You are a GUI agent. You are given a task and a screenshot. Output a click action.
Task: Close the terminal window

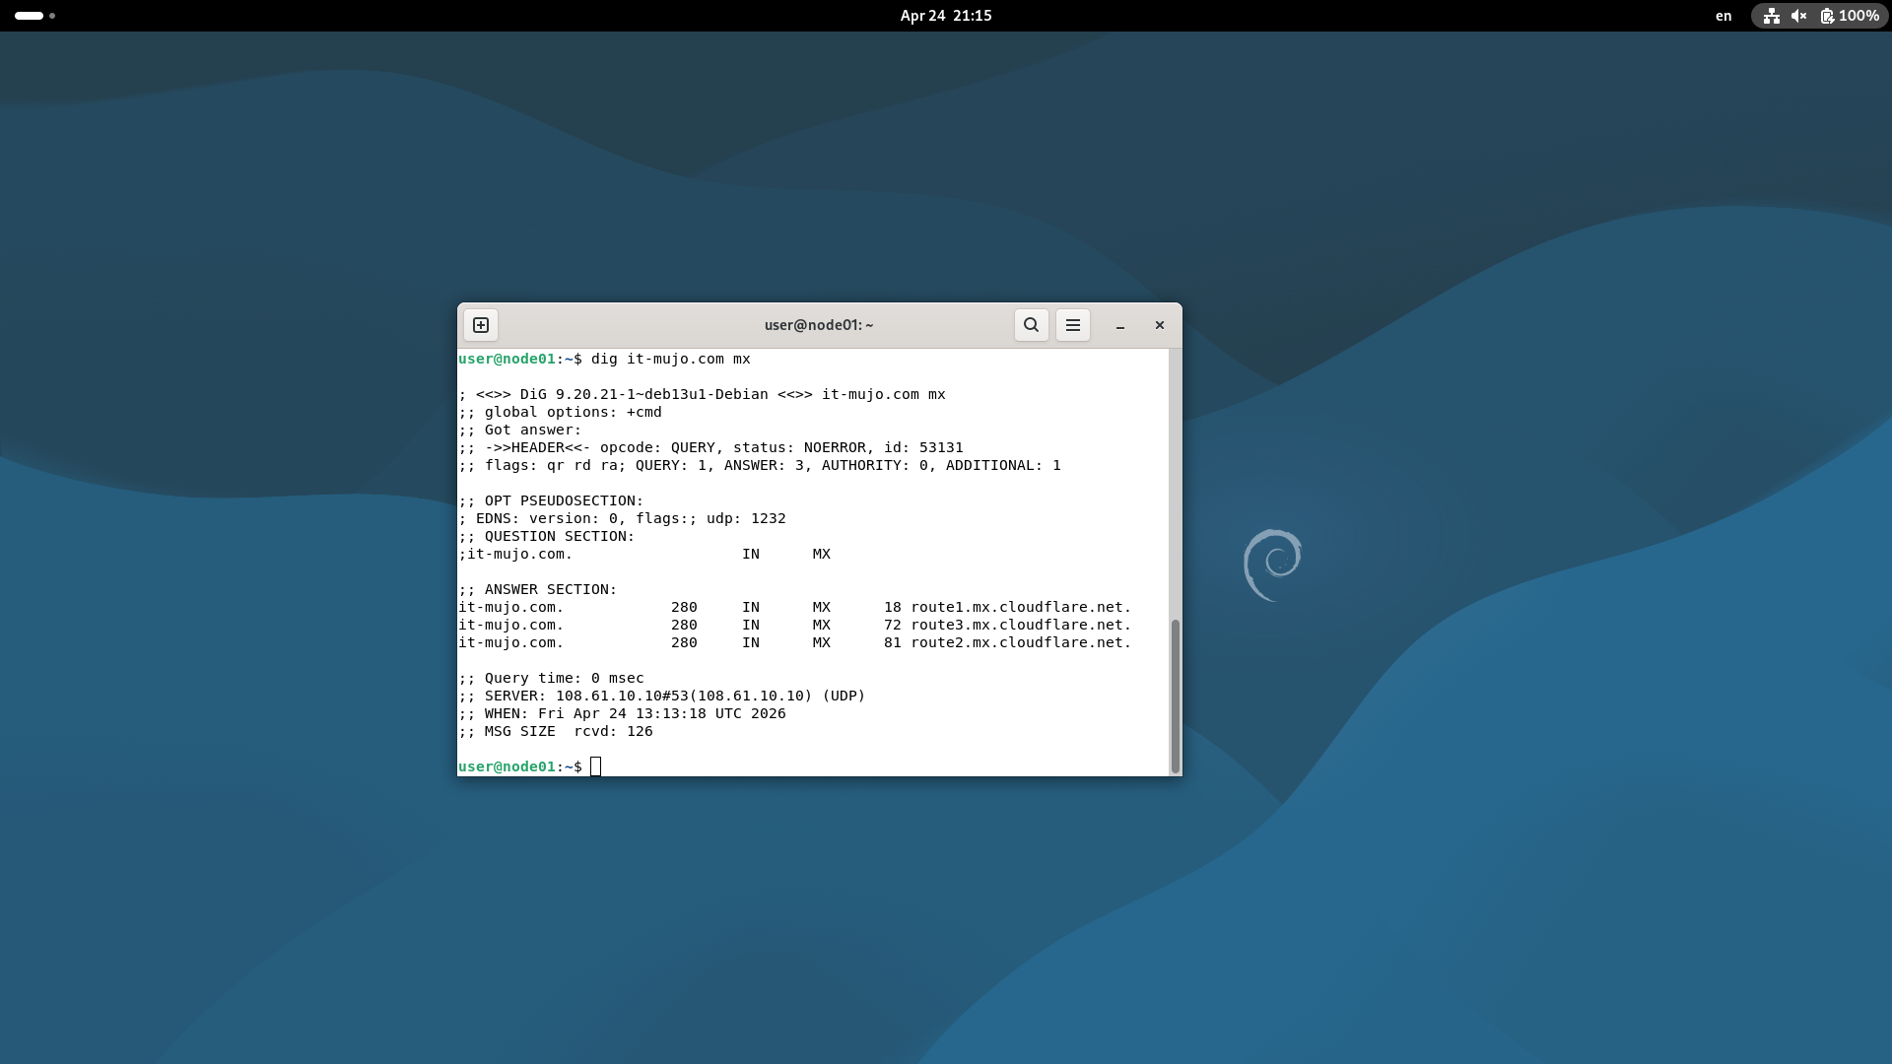(1160, 325)
